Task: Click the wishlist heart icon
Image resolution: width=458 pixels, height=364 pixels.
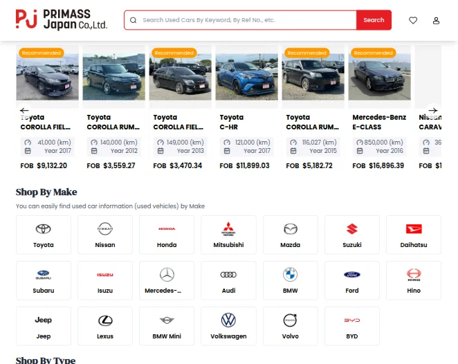Action: pyautogui.click(x=413, y=20)
